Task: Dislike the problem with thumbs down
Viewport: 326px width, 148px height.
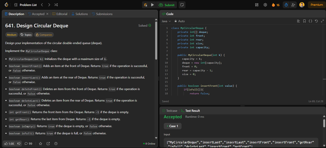Action: pyautogui.click(x=19, y=143)
